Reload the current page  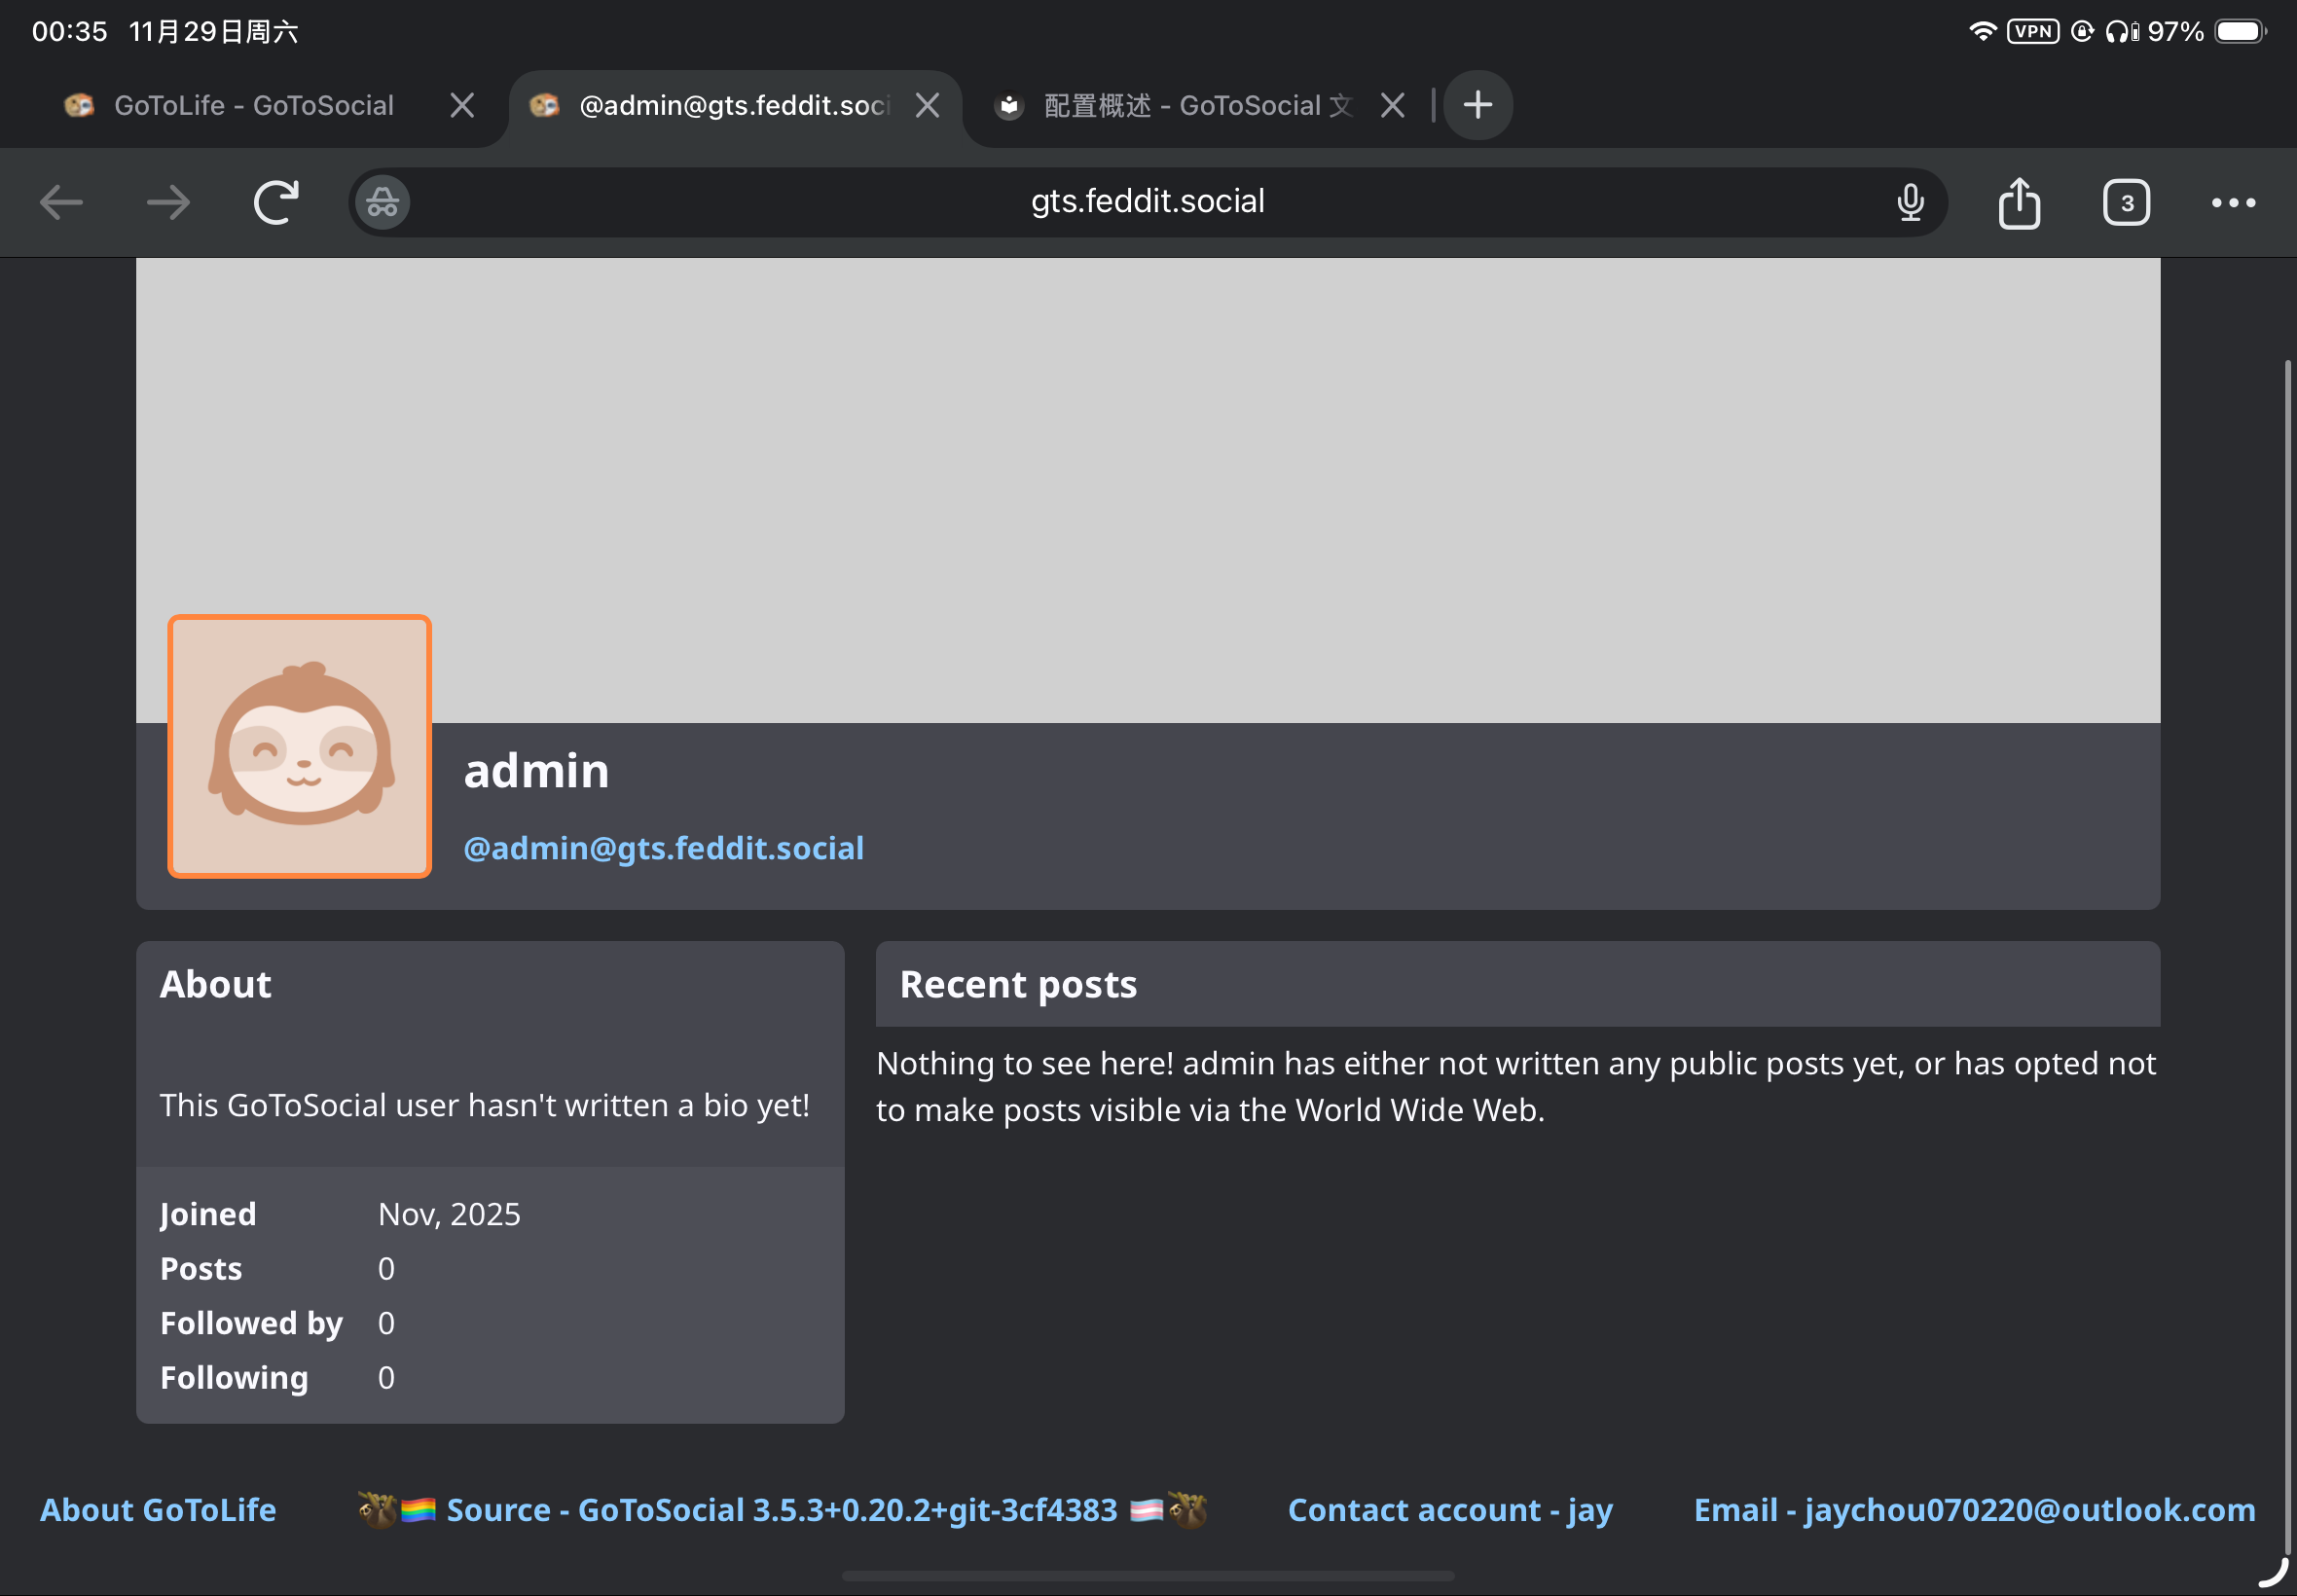tap(276, 203)
